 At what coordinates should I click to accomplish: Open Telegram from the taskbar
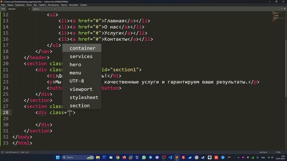pyautogui.click(x=151, y=157)
